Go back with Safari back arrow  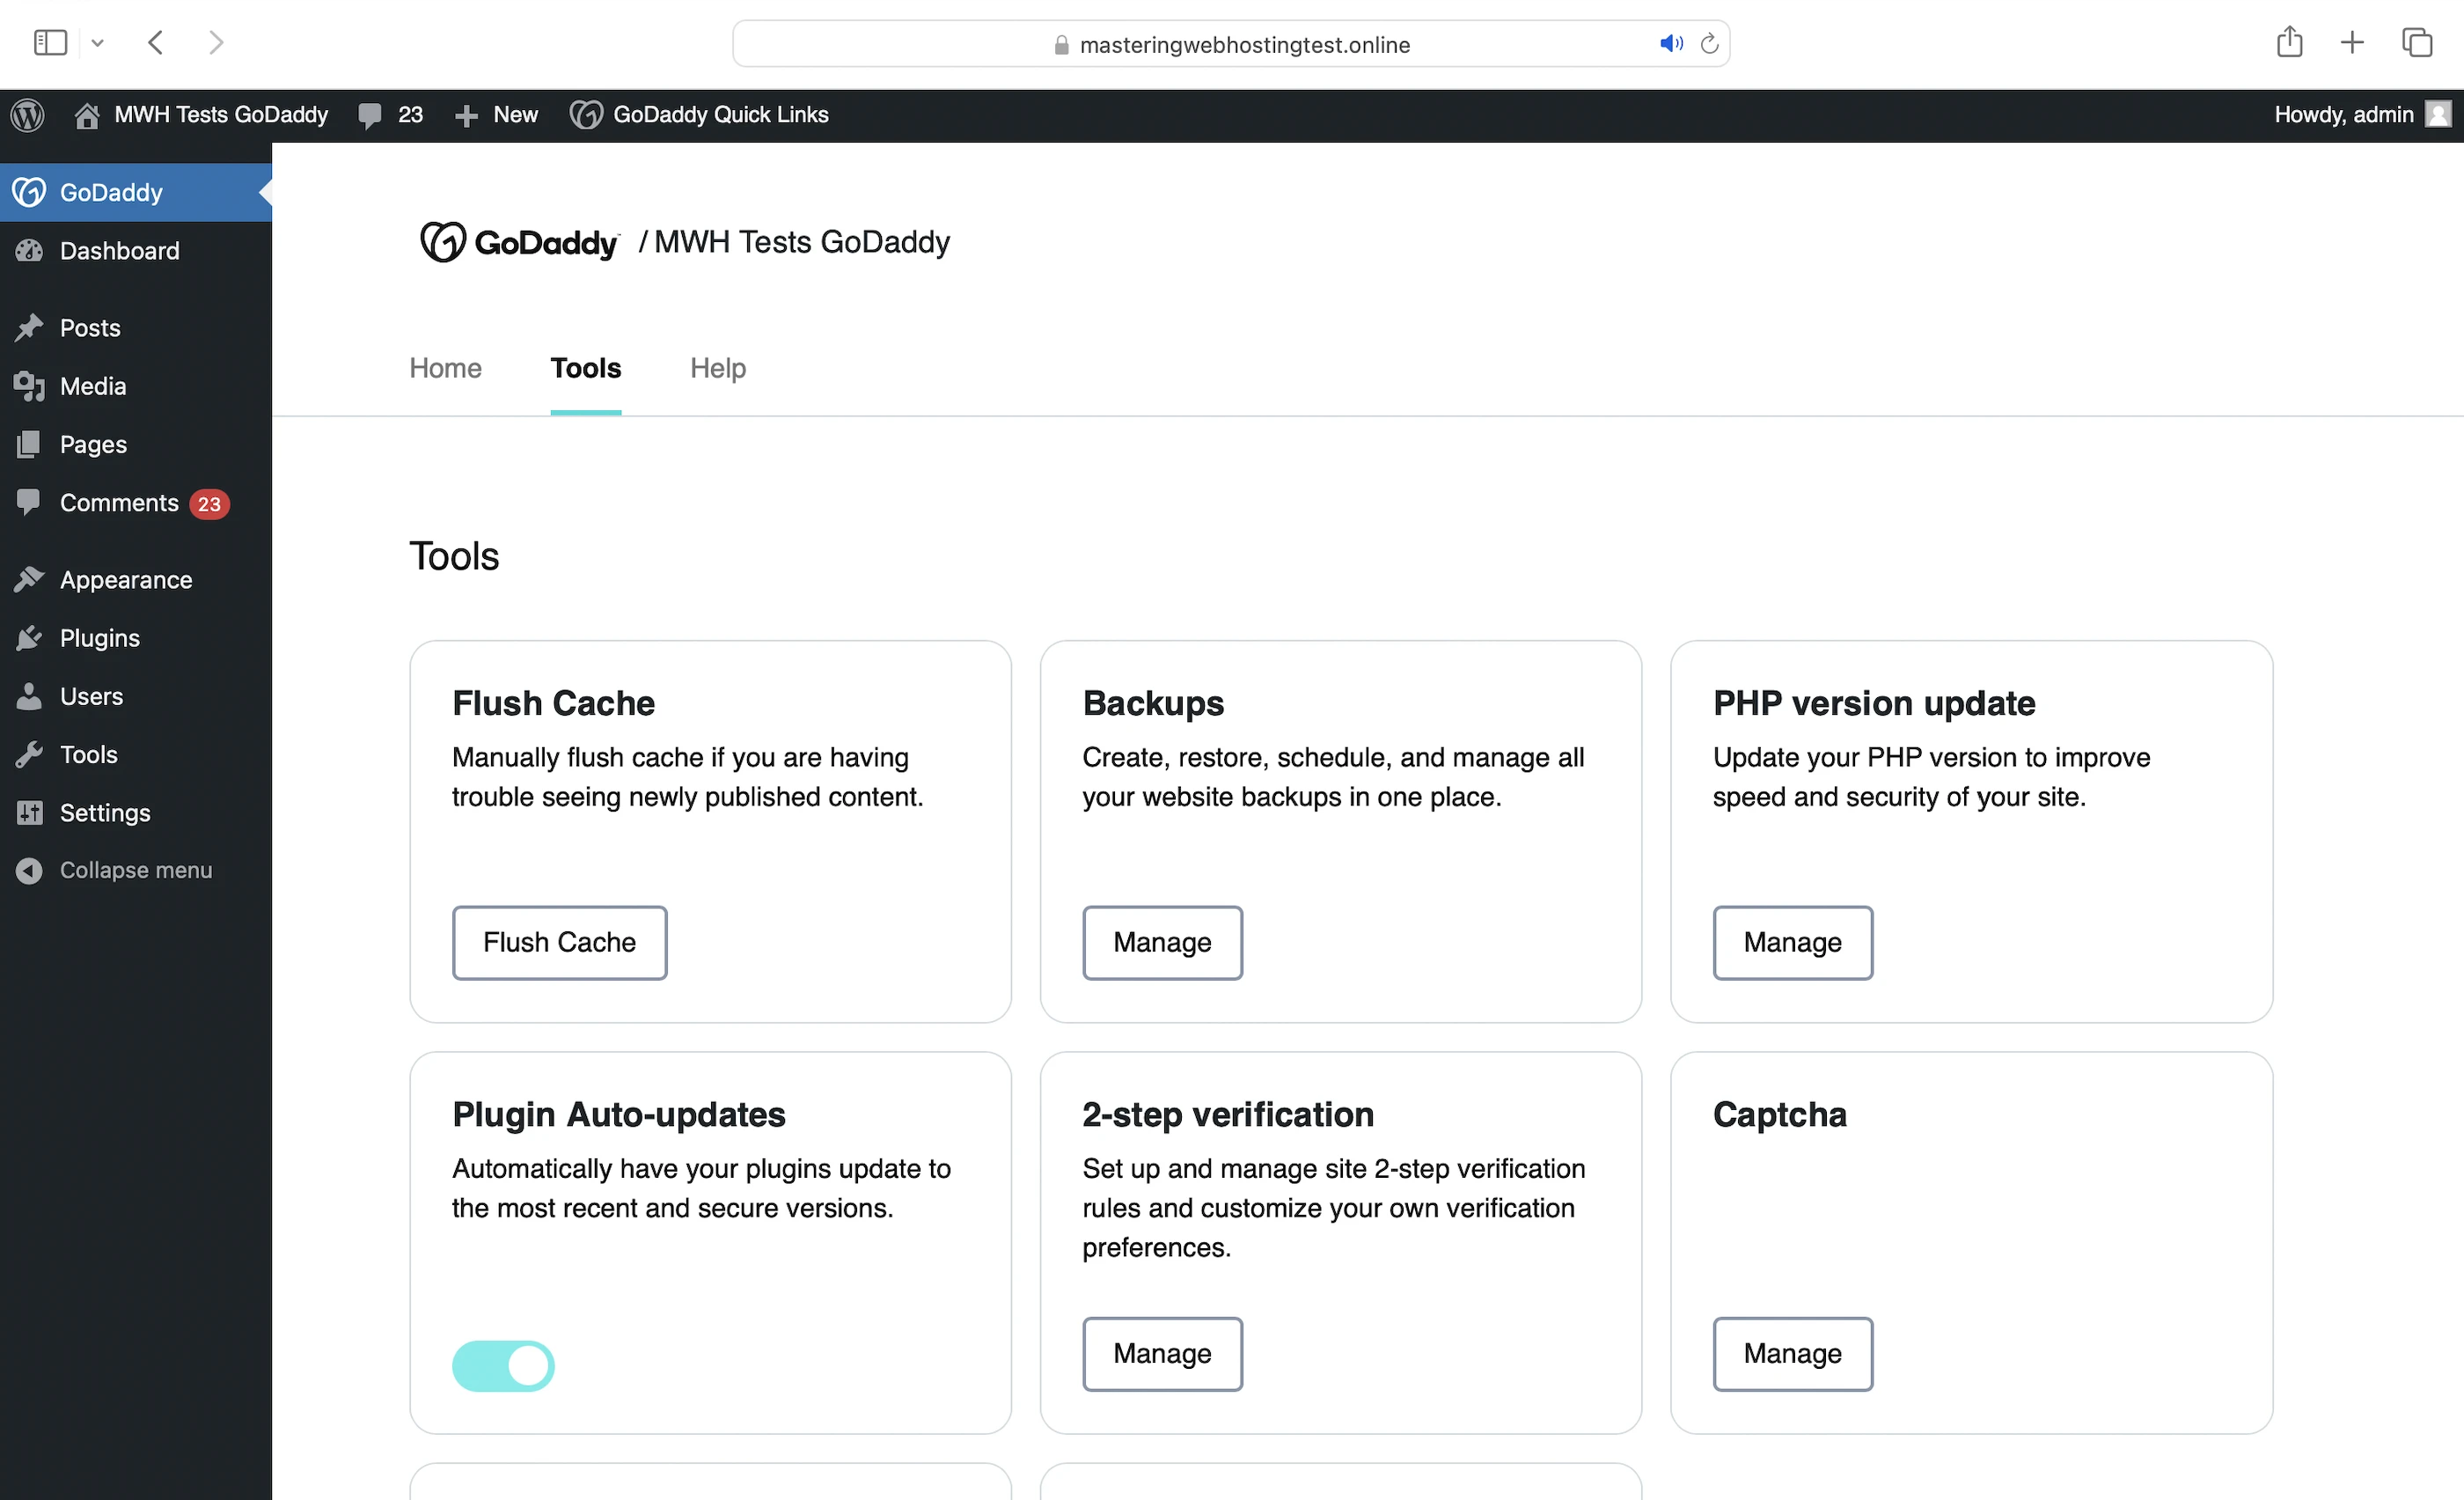tap(155, 43)
